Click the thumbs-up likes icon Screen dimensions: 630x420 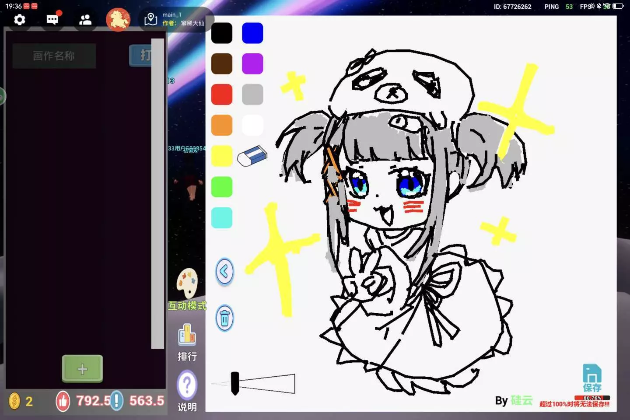point(63,401)
